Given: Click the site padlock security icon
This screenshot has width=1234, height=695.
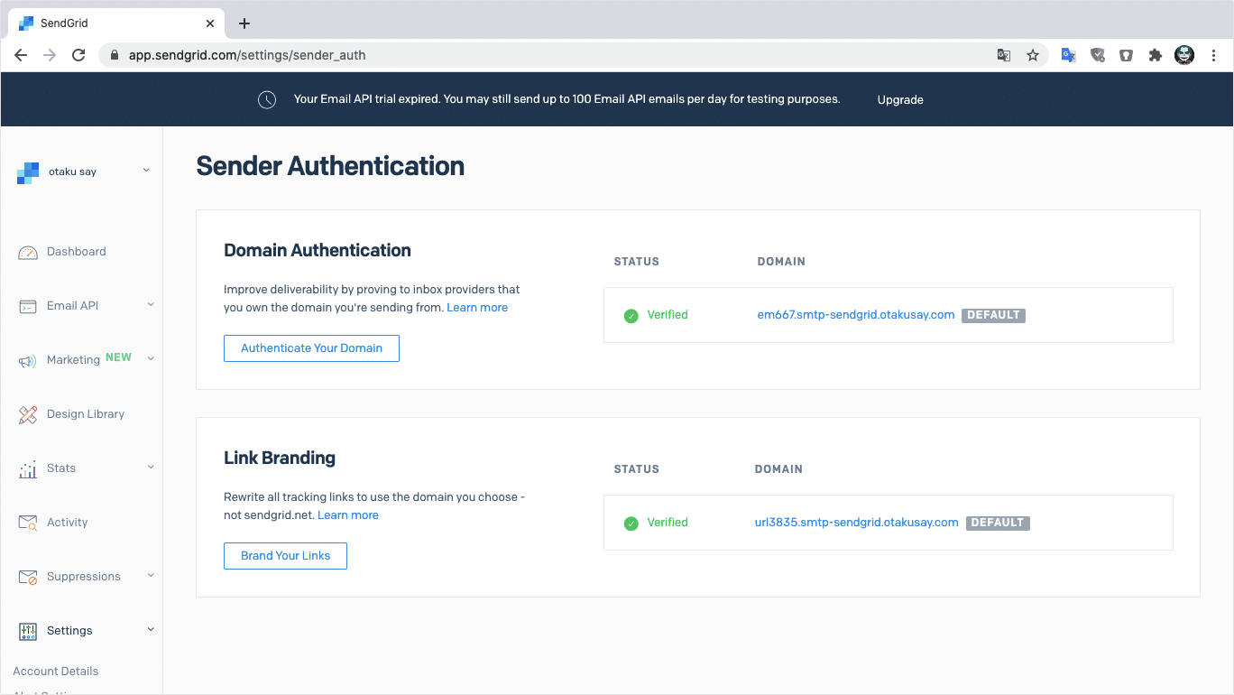Looking at the screenshot, I should tap(114, 55).
